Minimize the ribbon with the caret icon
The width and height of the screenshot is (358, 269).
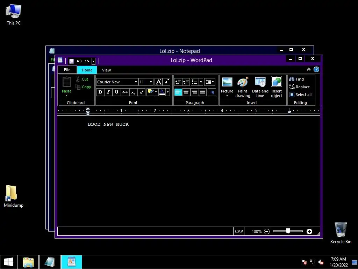point(309,69)
